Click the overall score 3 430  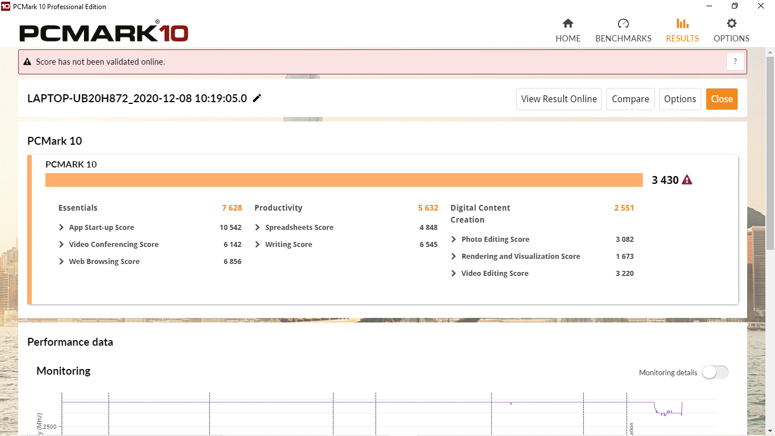pos(665,180)
